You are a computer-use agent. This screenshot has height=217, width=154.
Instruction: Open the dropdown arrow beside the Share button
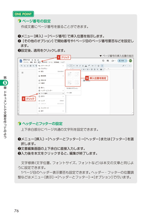126,61
